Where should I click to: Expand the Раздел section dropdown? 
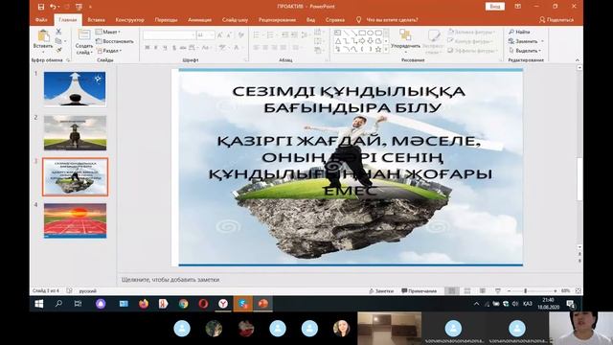[x=109, y=51]
